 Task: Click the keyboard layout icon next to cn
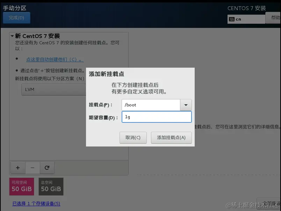pyautogui.click(x=232, y=19)
